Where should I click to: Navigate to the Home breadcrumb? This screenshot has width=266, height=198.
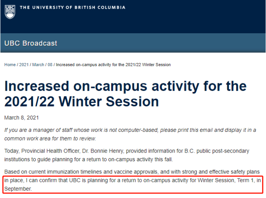[x=10, y=65]
